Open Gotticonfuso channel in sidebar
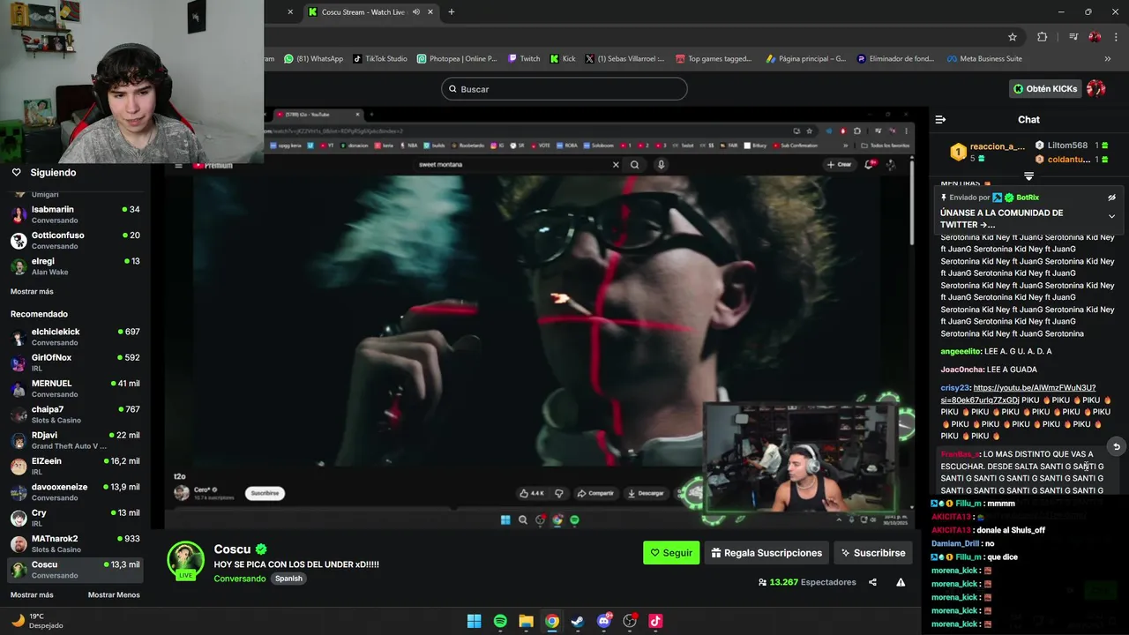Viewport: 1129px width, 635px height. [75, 240]
